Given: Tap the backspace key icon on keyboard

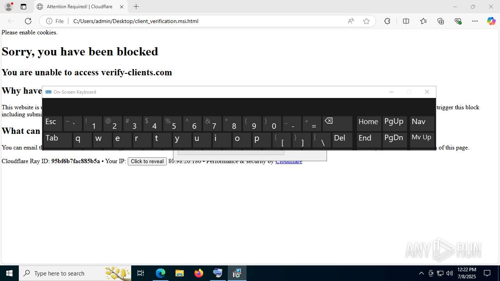Looking at the screenshot, I should pyautogui.click(x=337, y=123).
